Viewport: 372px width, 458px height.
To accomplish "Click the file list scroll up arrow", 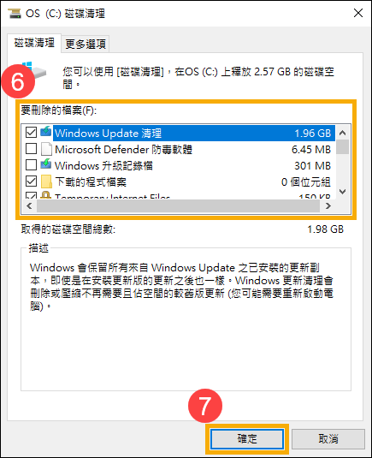I will click(343, 133).
